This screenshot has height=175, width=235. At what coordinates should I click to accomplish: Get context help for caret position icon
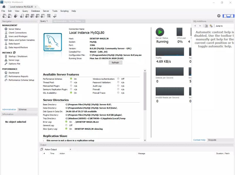pyautogui.click(x=207, y=26)
